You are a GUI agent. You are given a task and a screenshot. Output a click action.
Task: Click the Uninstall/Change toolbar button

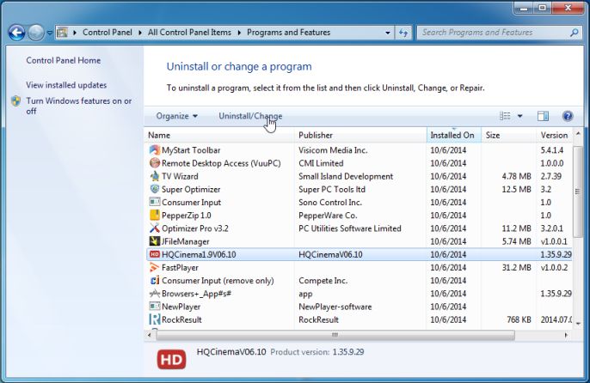250,116
